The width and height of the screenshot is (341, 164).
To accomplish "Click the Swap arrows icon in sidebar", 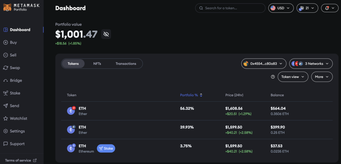I will pos(6,68).
